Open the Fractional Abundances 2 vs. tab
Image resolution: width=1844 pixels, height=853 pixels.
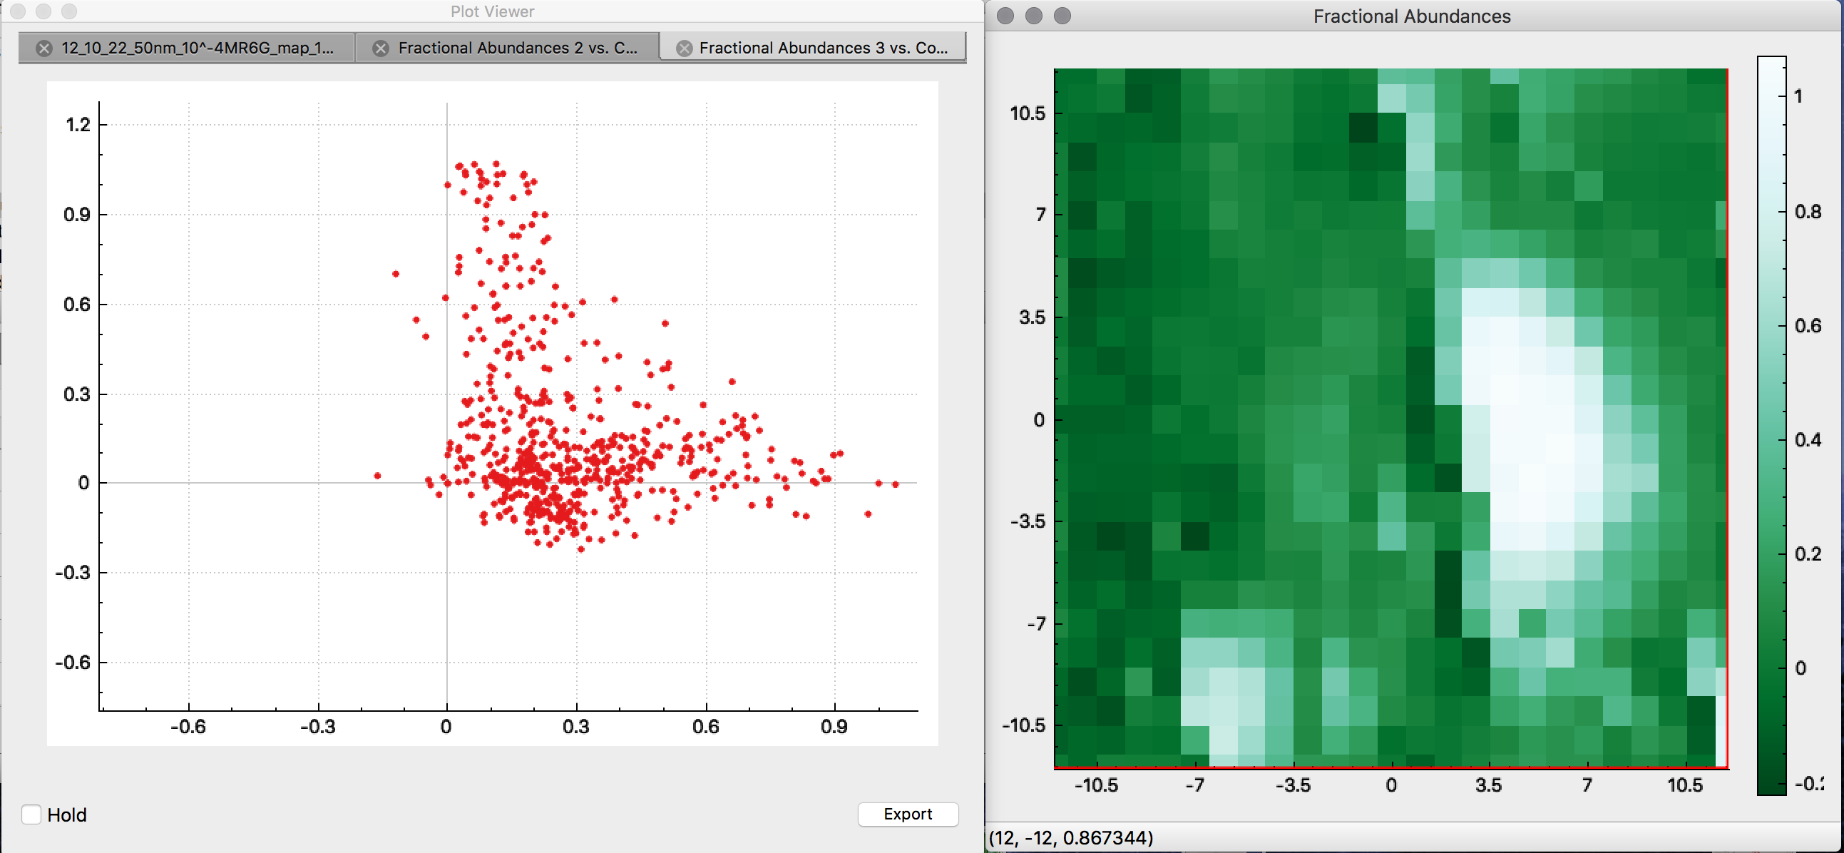tap(517, 48)
